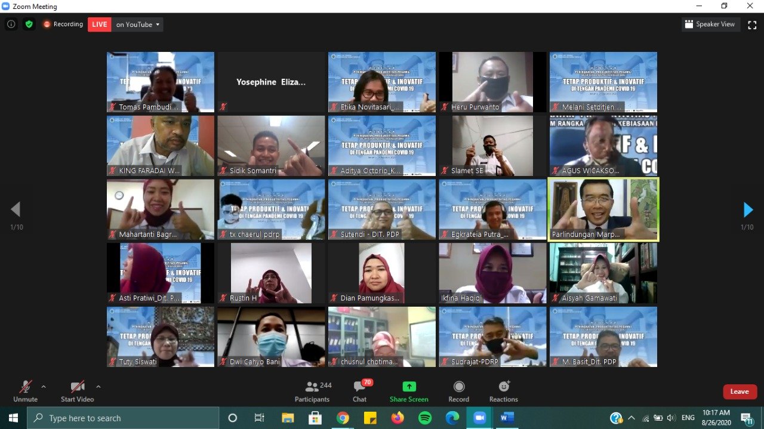
Task: Go to previous page of participants
Action: [16, 209]
